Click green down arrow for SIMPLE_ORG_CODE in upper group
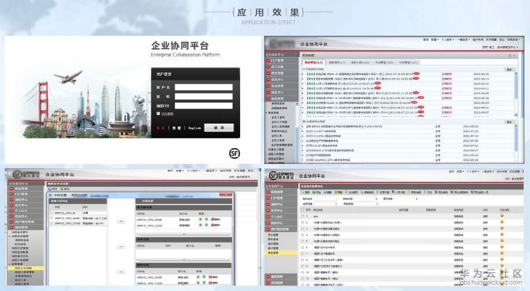The height and width of the screenshot is (291, 530). click(205, 225)
